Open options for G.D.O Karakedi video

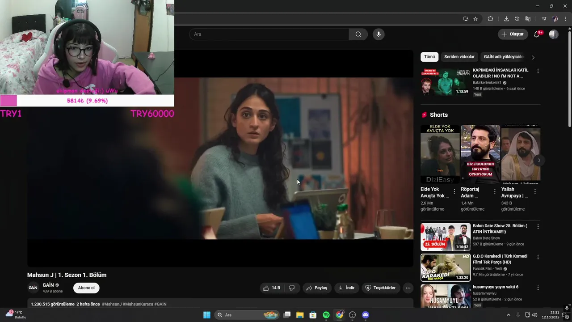(538, 257)
